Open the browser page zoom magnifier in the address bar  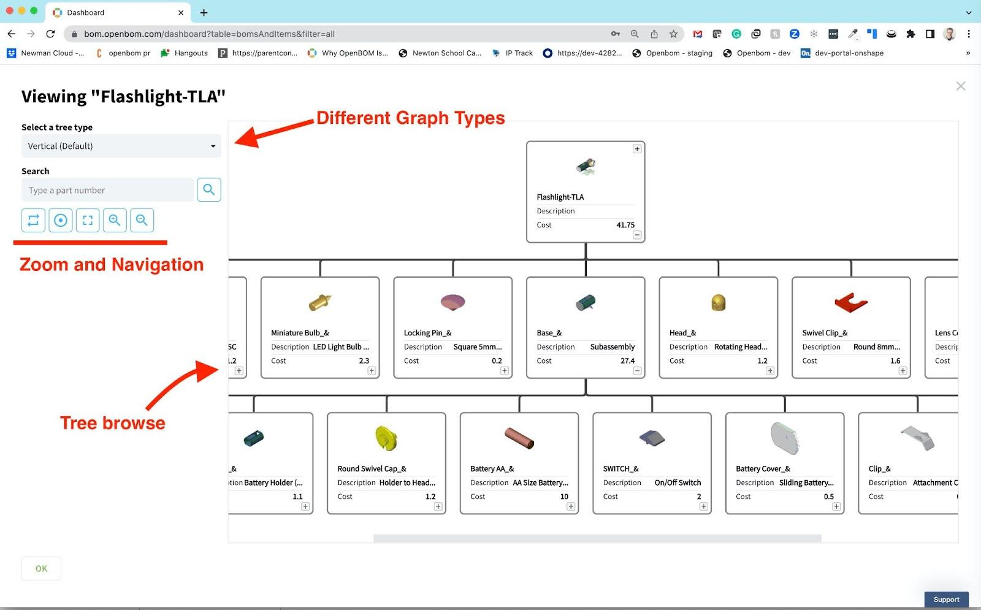click(635, 34)
